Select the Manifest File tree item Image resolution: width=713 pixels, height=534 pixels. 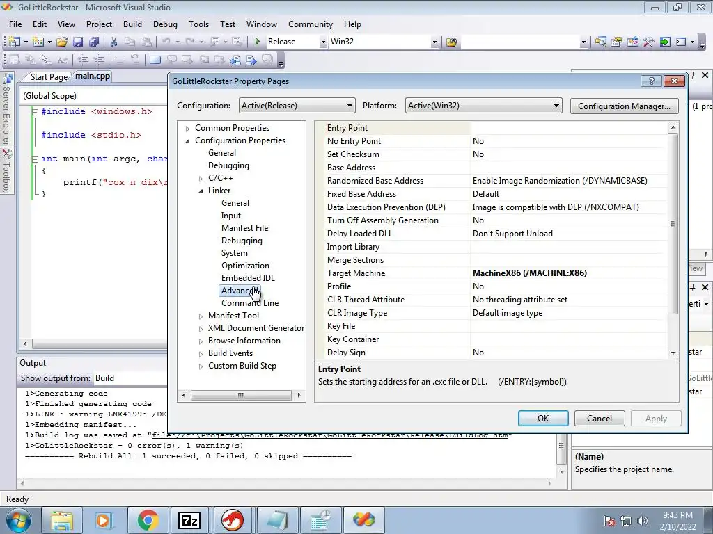pos(244,228)
